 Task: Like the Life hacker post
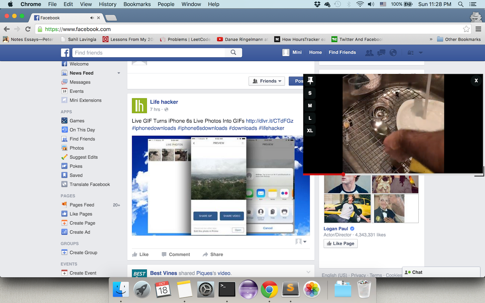140,255
